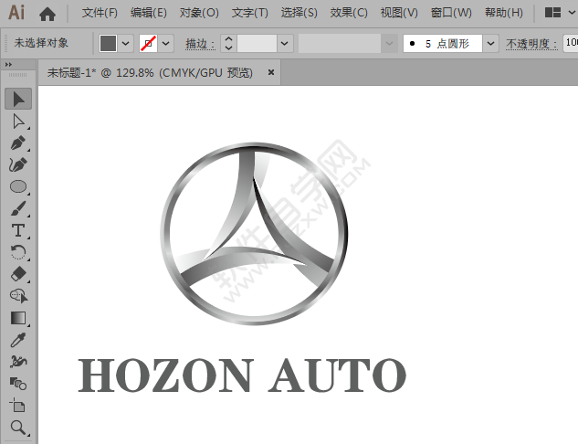578x444 pixels.
Task: Click the opacity value field
Action: pos(571,43)
